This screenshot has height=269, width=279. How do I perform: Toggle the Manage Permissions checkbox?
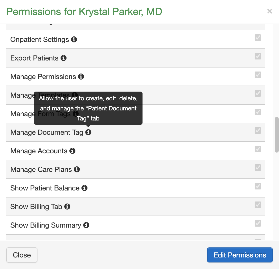coord(258,75)
